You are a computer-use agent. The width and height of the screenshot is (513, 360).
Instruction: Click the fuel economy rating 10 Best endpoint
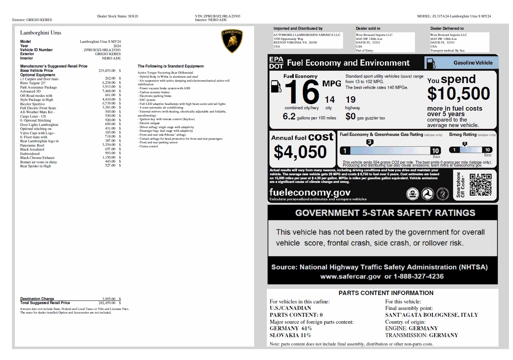436,151
